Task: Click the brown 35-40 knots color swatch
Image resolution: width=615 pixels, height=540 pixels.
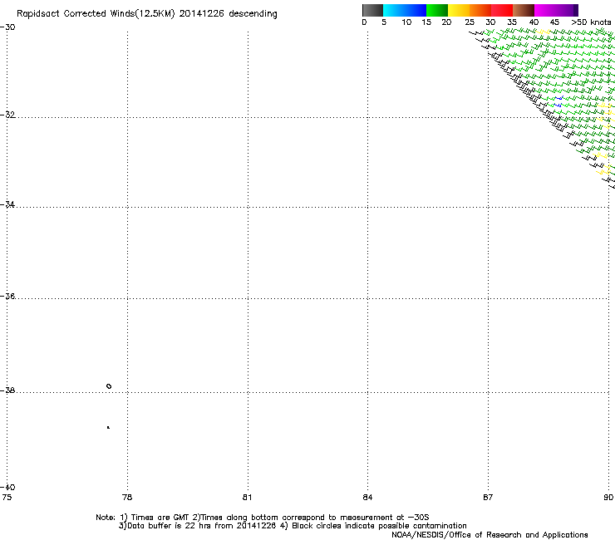Action: click(524, 10)
